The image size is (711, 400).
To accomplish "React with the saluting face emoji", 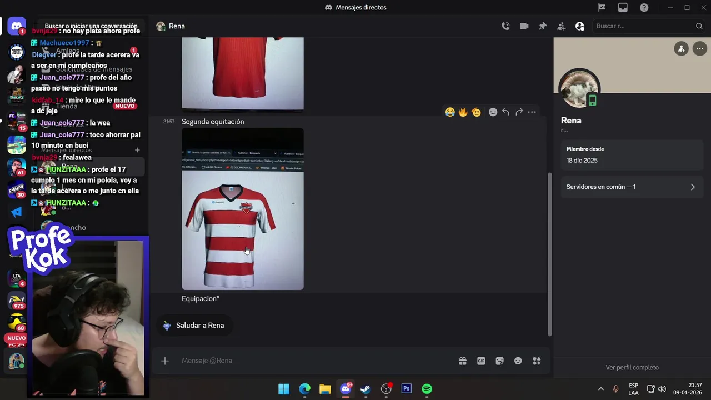I will pyautogui.click(x=476, y=112).
